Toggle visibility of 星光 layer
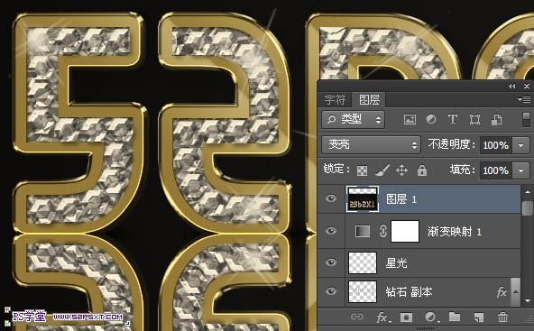 coord(331,262)
